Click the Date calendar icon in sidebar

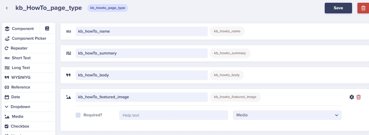(7, 97)
